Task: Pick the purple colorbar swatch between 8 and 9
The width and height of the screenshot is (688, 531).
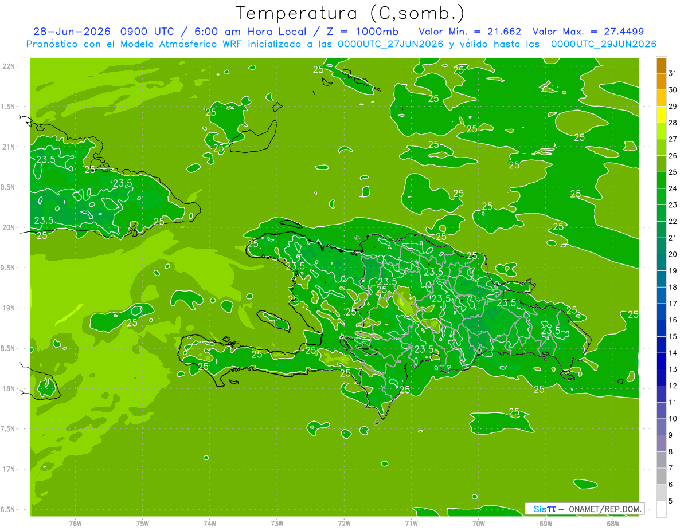Action: tap(661, 443)
